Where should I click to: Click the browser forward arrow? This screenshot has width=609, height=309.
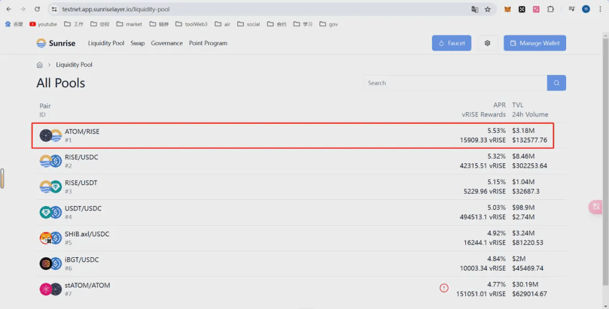click(x=23, y=10)
